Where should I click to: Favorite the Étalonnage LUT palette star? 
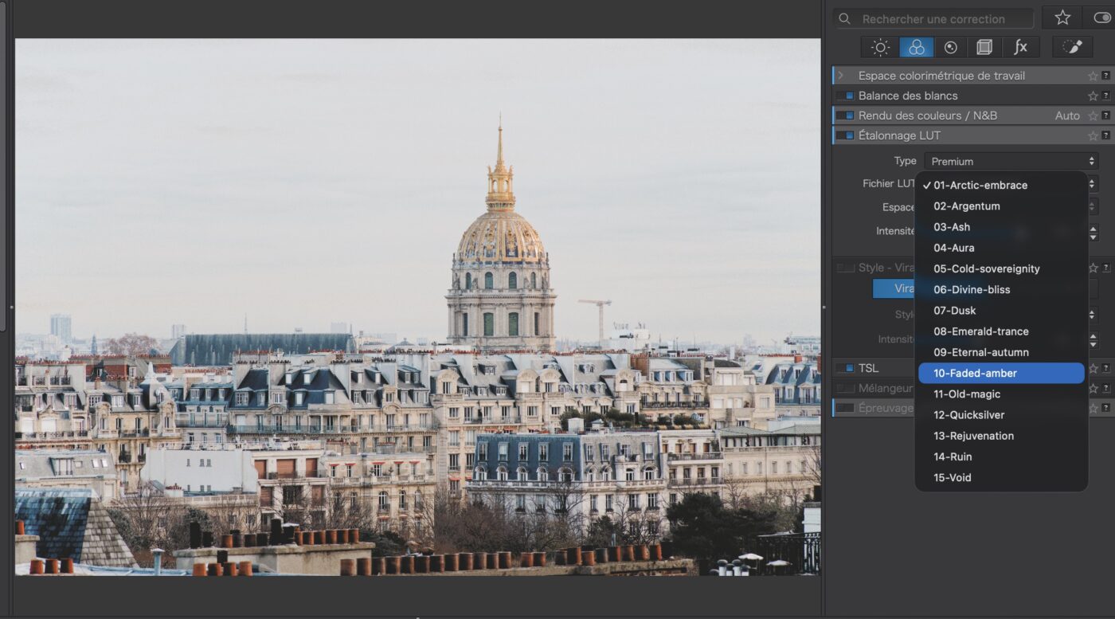(1093, 136)
